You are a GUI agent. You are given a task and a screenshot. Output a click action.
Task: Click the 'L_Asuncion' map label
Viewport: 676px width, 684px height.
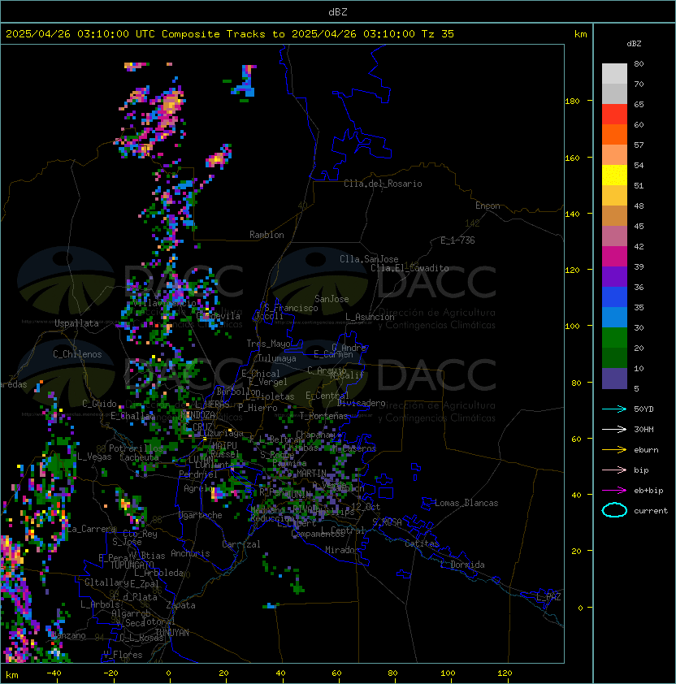click(370, 317)
